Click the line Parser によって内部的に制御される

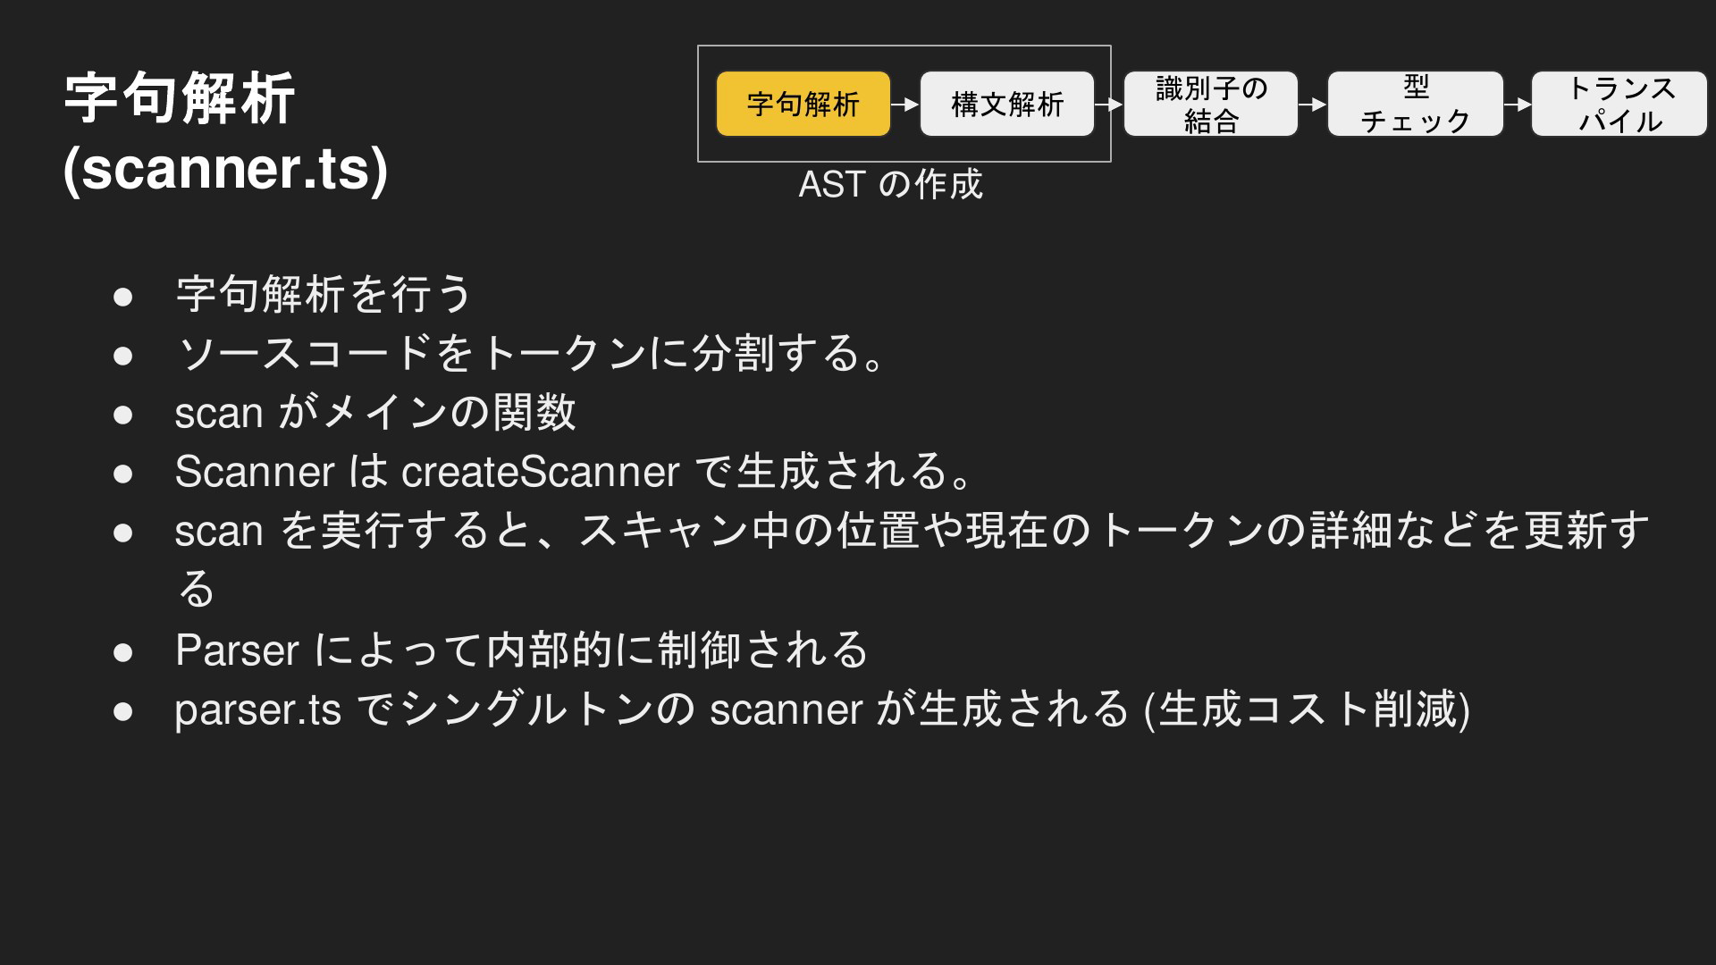pos(522,650)
